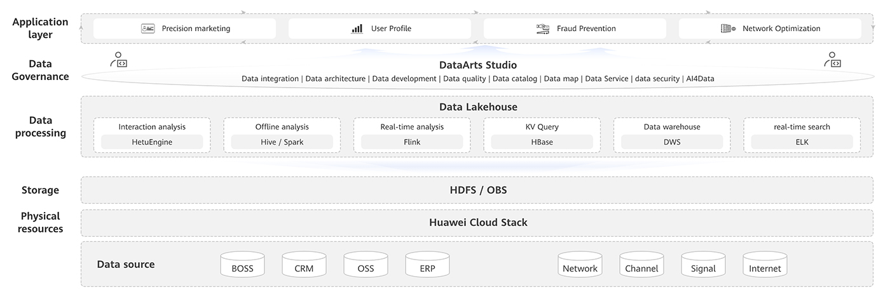
Task: Click the Data warehouse label
Action: click(672, 127)
